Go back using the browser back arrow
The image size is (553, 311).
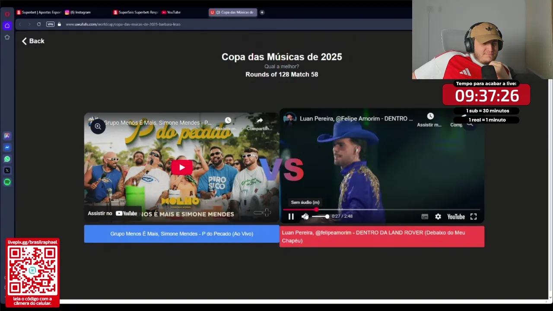coord(20,24)
